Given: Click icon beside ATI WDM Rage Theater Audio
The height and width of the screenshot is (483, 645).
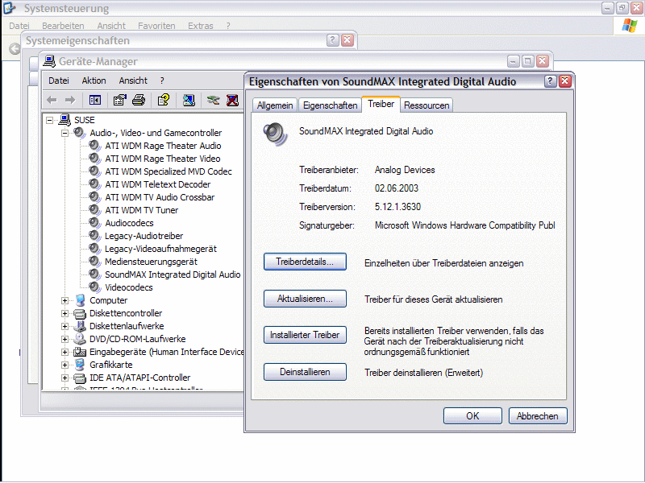Looking at the screenshot, I should click(95, 146).
